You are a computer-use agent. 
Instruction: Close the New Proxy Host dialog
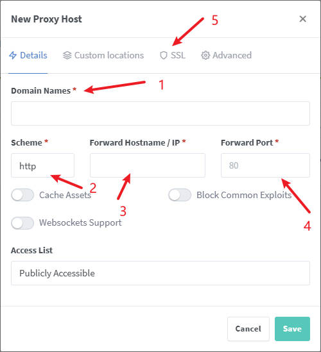pos(303,19)
